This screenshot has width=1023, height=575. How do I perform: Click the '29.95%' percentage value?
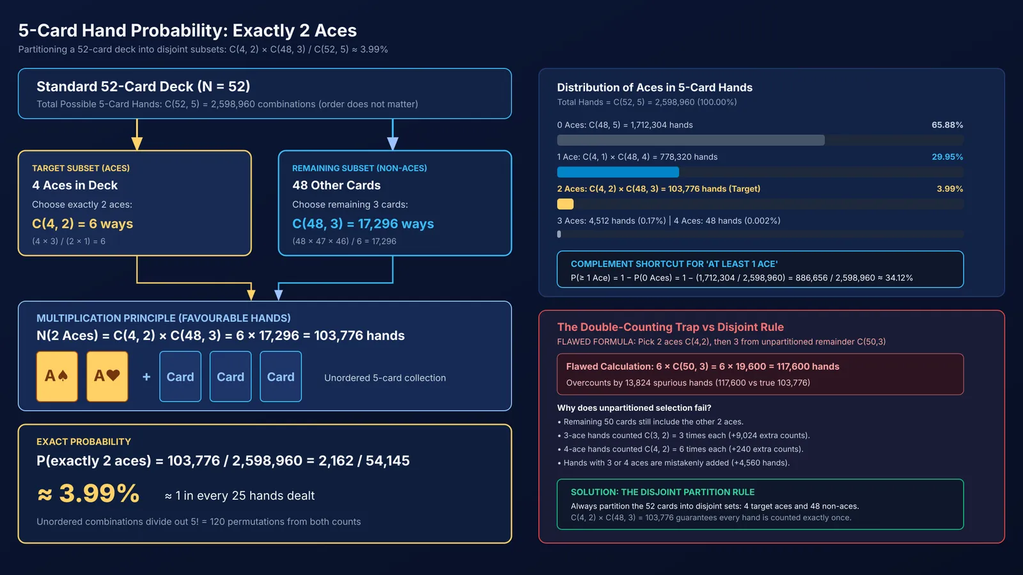click(x=947, y=157)
